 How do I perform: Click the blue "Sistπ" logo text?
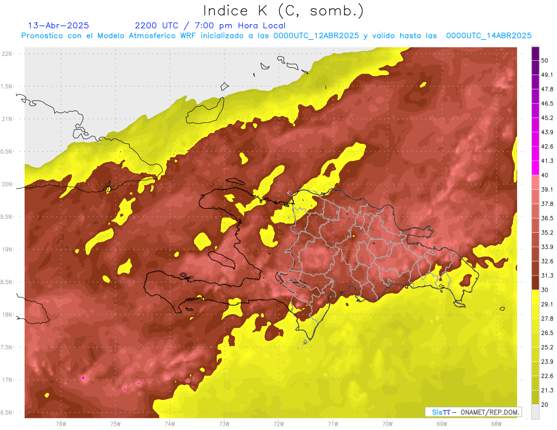tap(441, 412)
